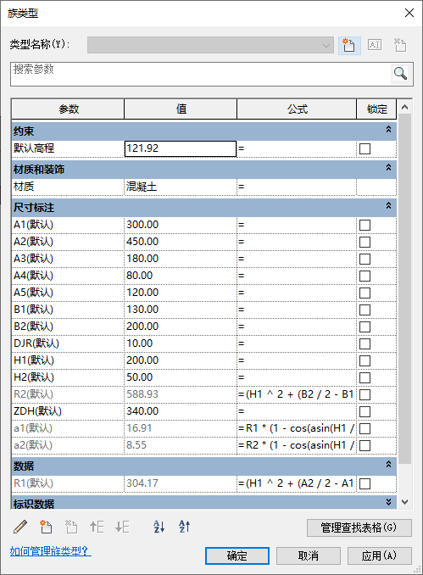Collapse the 材质和装饰 group

click(388, 168)
